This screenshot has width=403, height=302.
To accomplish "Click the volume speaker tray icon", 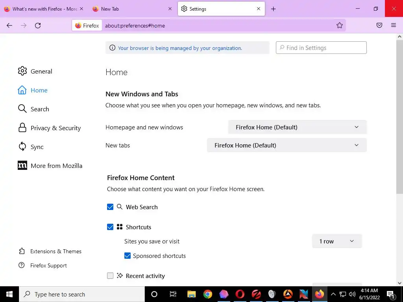I will point(352,294).
